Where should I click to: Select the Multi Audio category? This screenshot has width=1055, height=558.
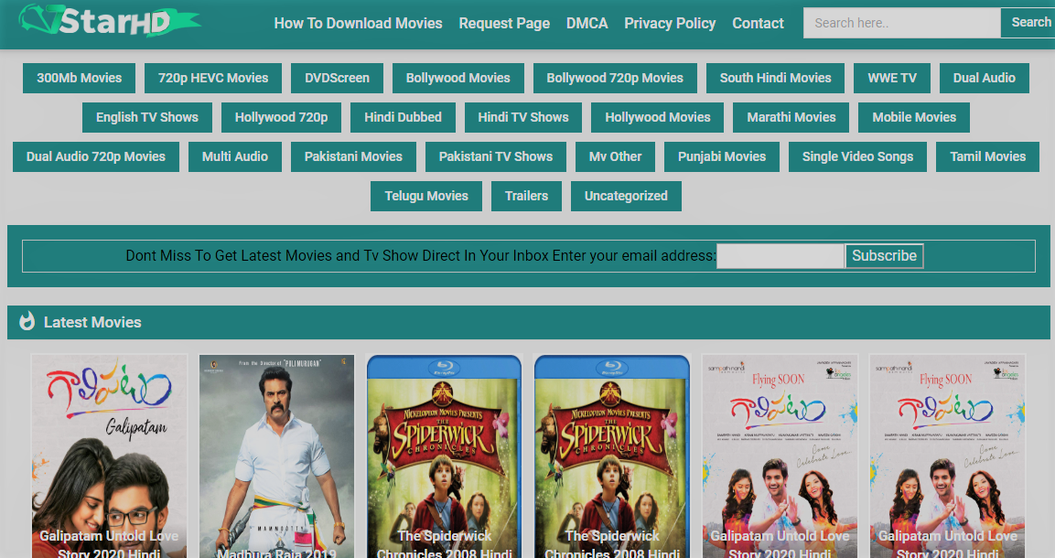tap(235, 156)
